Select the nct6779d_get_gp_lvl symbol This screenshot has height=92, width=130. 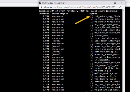click(106, 52)
